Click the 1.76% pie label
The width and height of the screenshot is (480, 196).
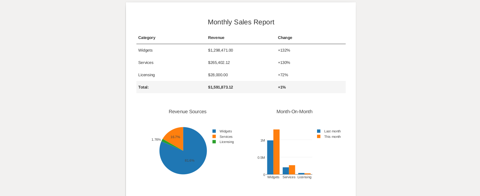[x=156, y=140]
